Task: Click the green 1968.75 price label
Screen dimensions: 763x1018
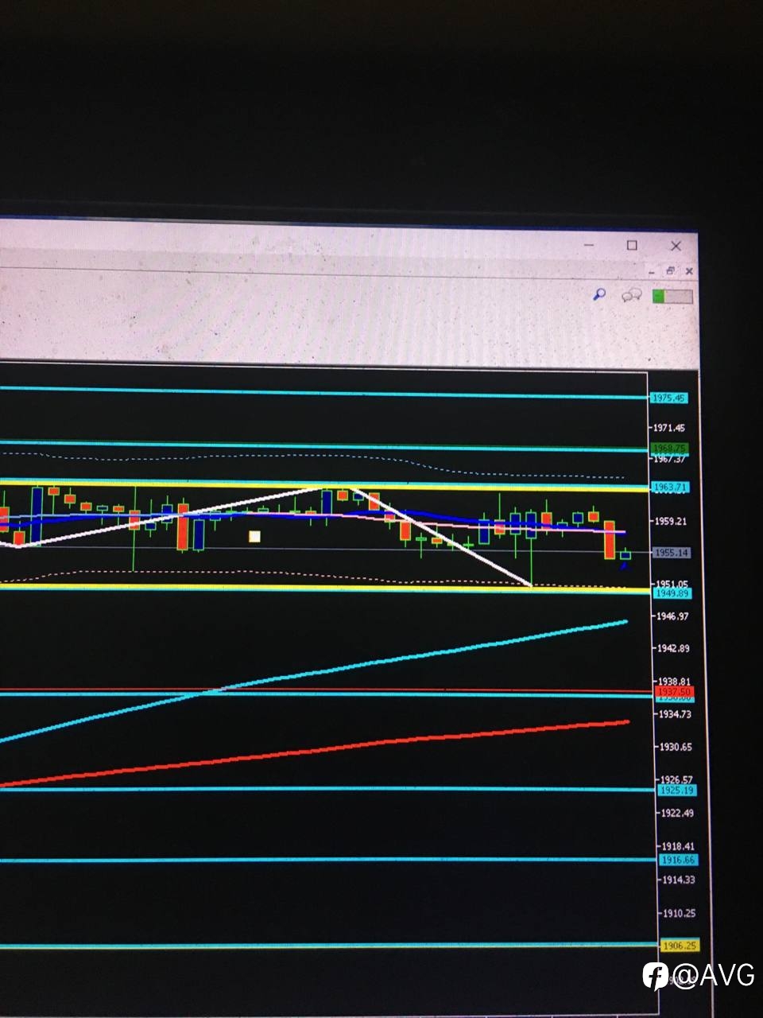Action: [x=669, y=449]
